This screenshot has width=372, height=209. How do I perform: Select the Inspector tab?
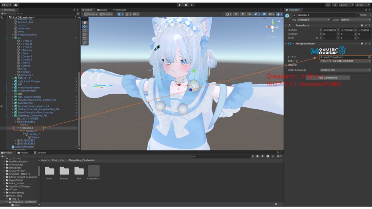(293, 10)
